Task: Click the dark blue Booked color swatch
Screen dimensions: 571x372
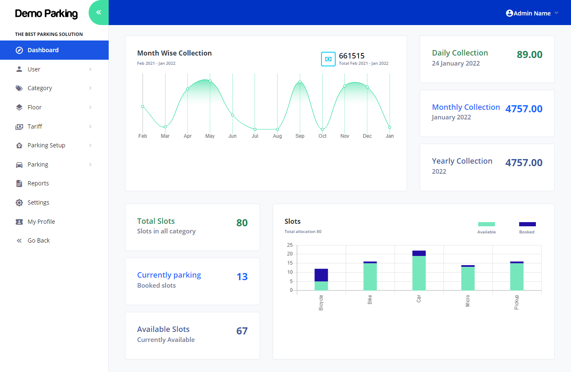Action: tap(527, 224)
